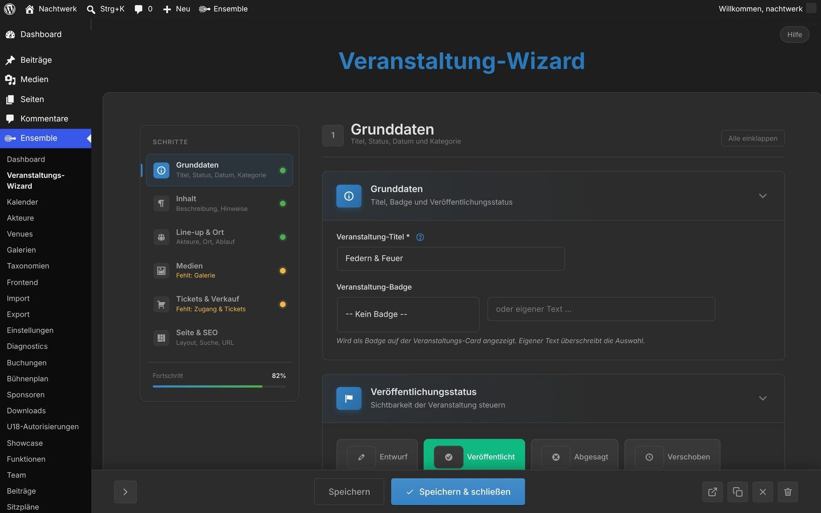
Task: Select the Tickets & Verkauf step
Action: [x=219, y=304]
